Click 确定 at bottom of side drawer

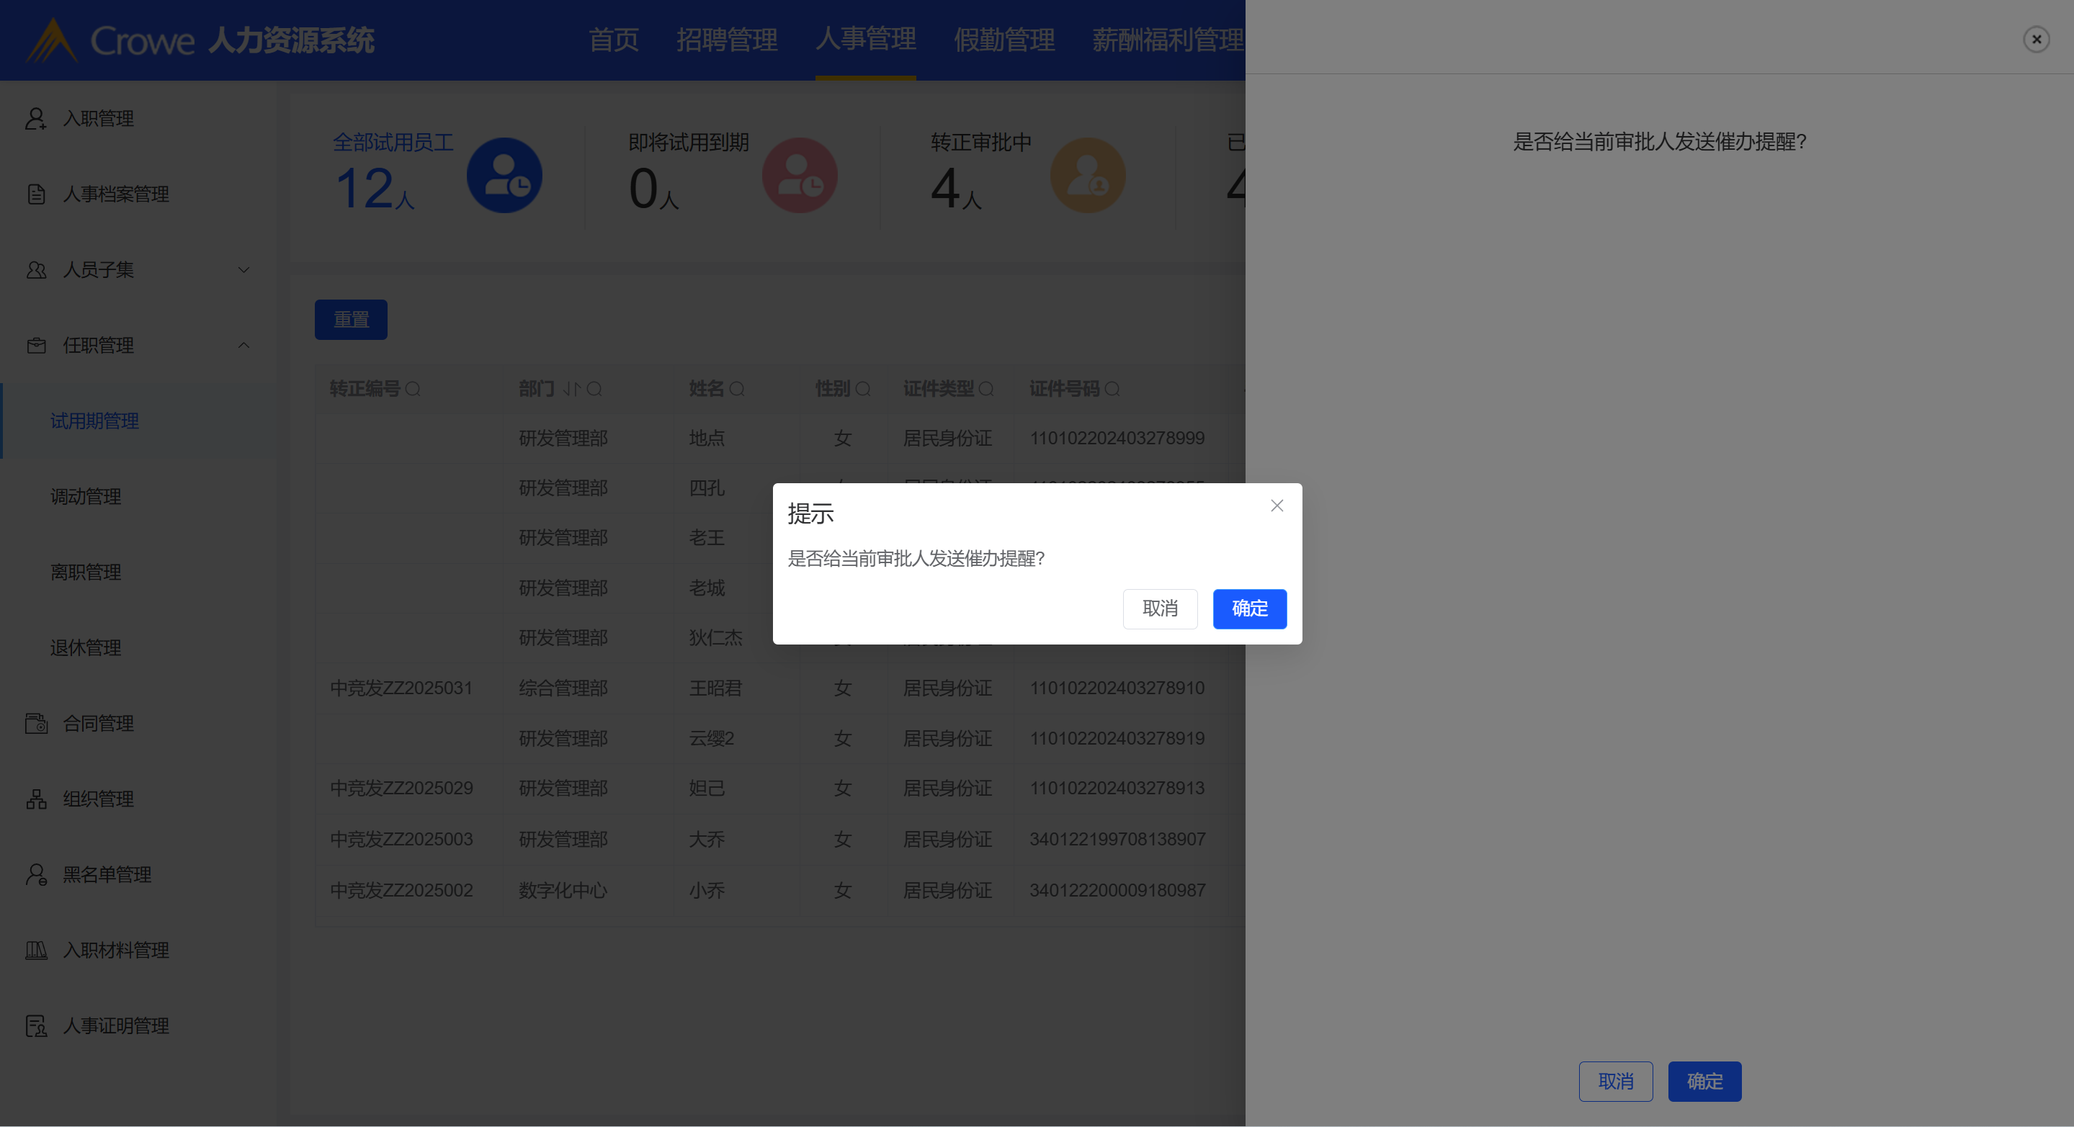point(1704,1081)
